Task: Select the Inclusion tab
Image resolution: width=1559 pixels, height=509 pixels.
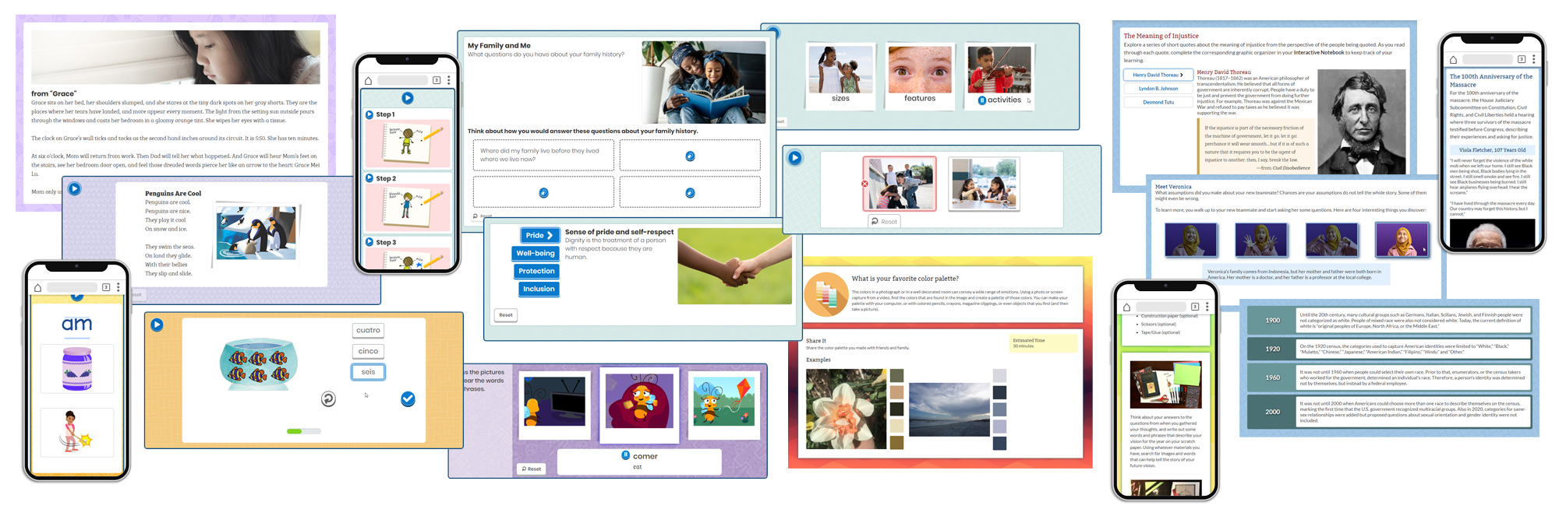Action: (x=539, y=289)
